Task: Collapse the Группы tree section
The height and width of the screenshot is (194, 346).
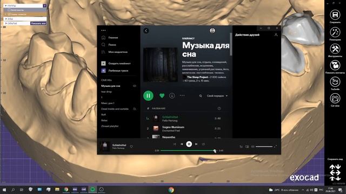Action: point(5,6)
